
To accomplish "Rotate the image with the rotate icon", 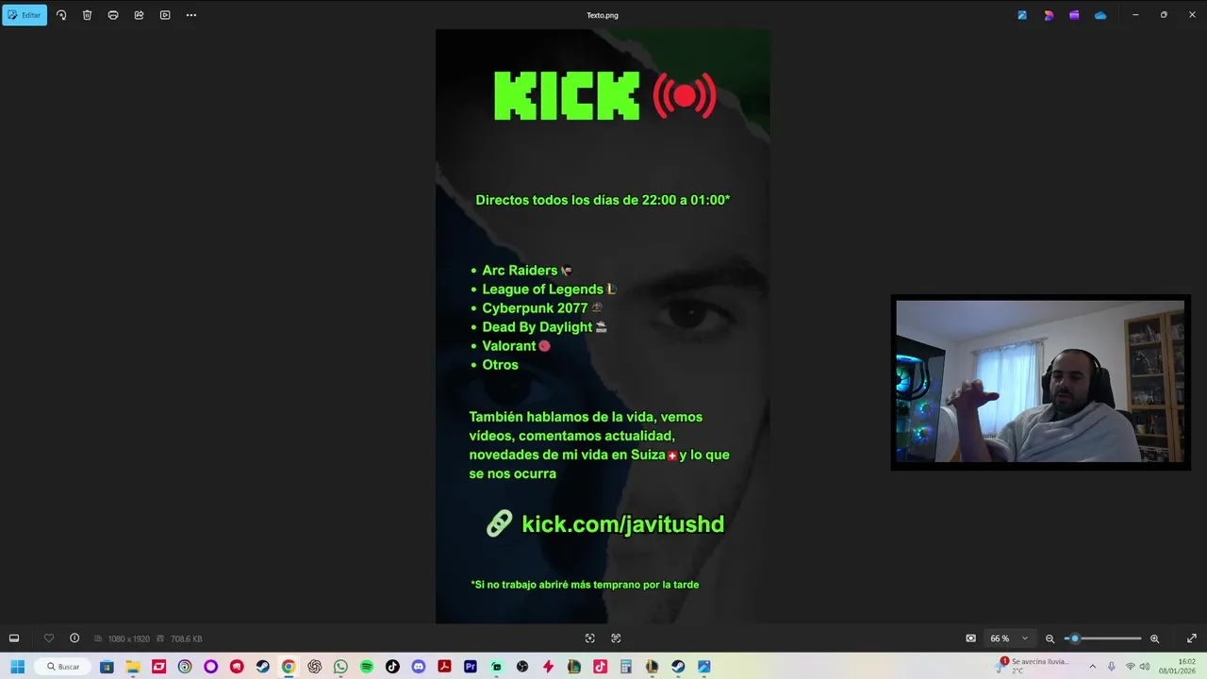I will click(x=61, y=15).
